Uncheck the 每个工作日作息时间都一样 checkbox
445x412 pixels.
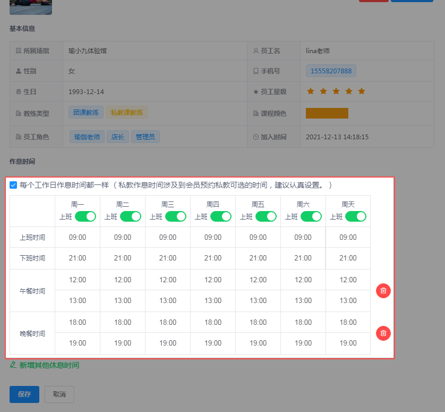point(13,185)
